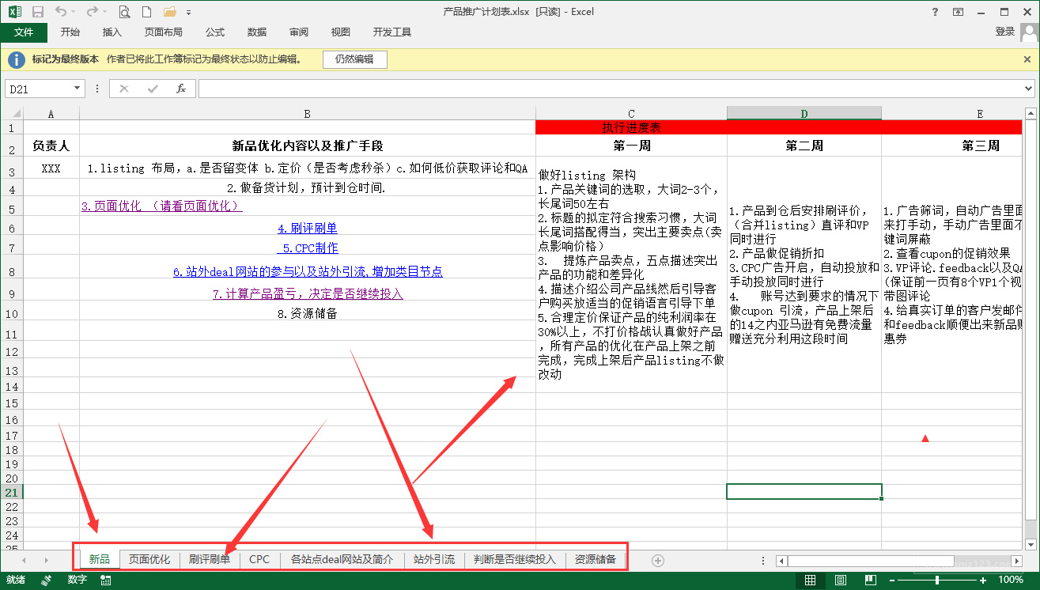
Task: Click the zoom out minus button
Action: (893, 581)
